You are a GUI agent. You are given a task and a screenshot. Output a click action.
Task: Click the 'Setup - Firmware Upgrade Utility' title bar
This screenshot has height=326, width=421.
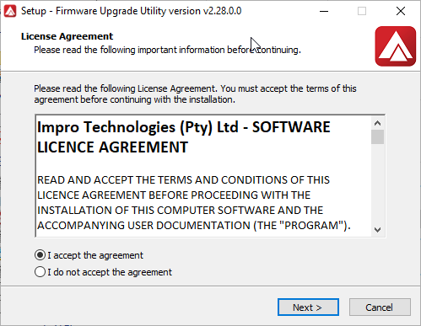tap(131, 11)
